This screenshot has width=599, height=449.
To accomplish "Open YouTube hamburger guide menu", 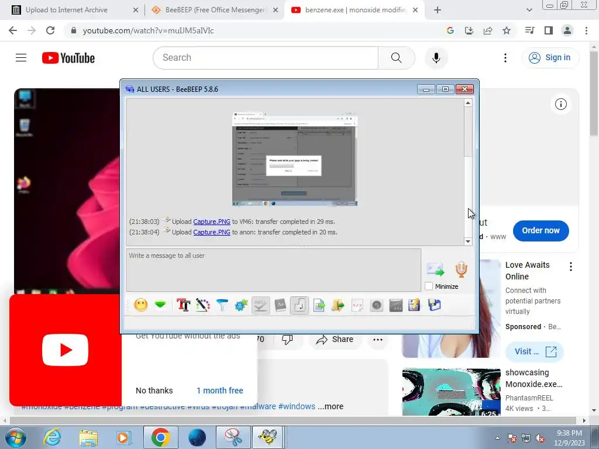I will (21, 58).
